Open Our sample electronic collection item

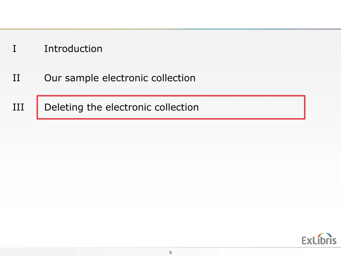(120, 78)
